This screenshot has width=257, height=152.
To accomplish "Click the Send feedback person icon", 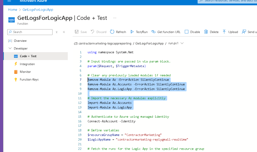I will pos(244,32).
